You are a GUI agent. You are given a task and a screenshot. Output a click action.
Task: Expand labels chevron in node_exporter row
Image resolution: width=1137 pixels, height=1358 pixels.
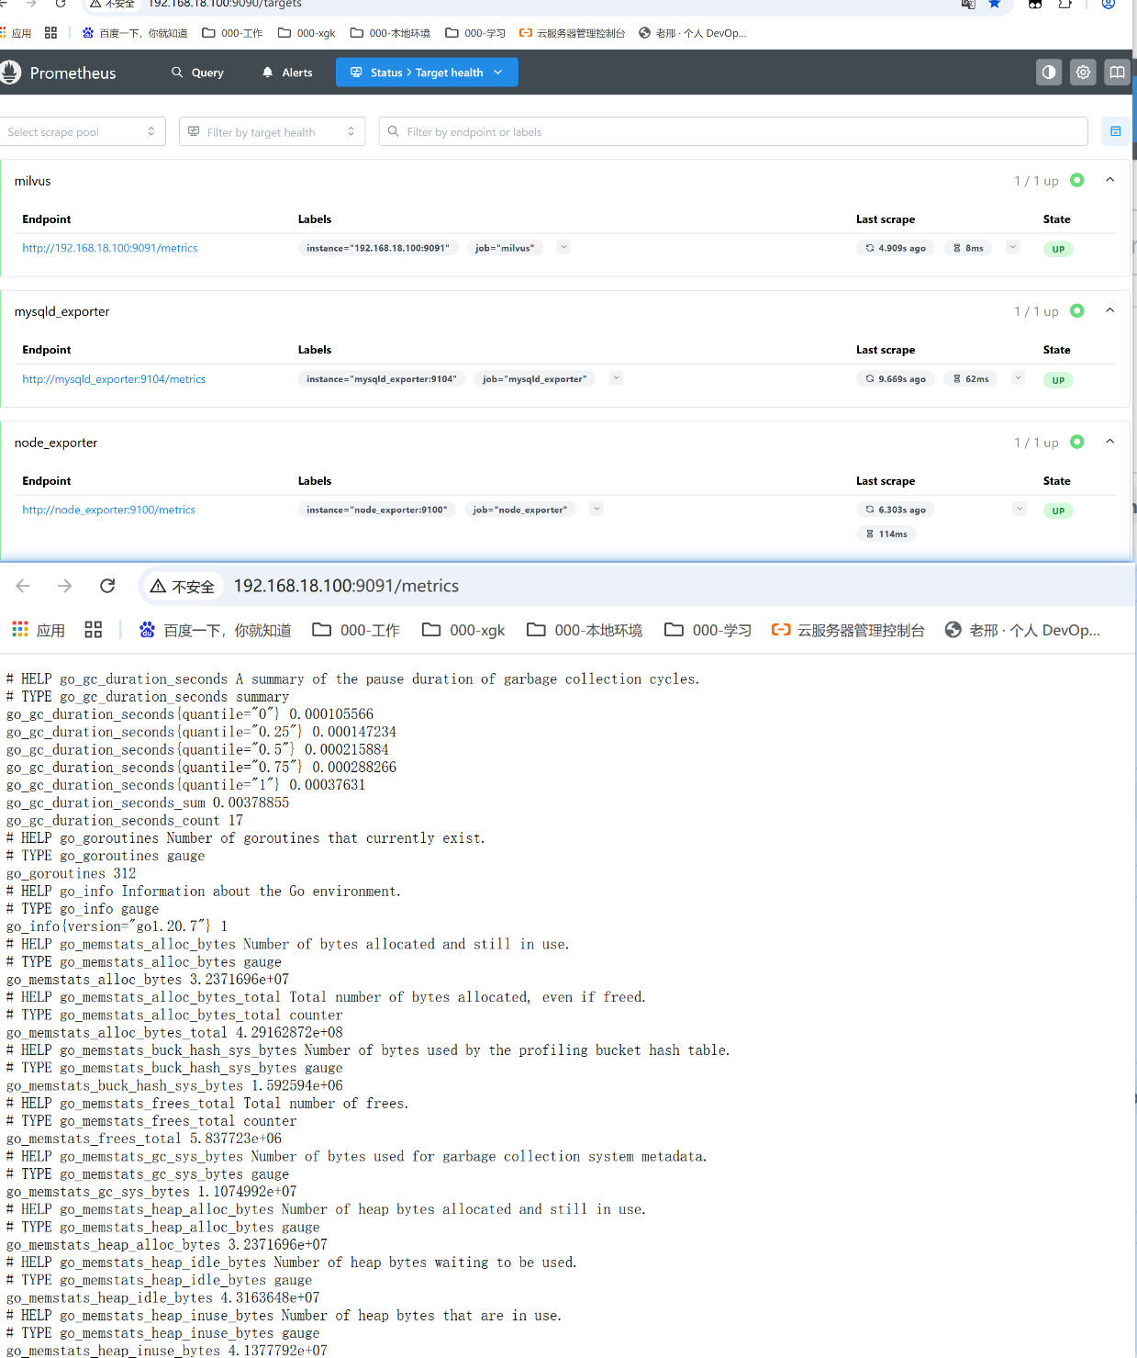596,509
